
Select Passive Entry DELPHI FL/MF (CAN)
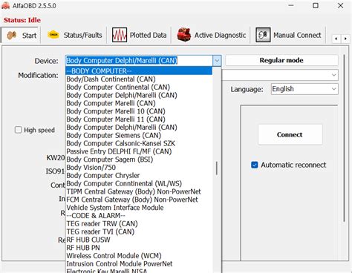tap(139, 151)
